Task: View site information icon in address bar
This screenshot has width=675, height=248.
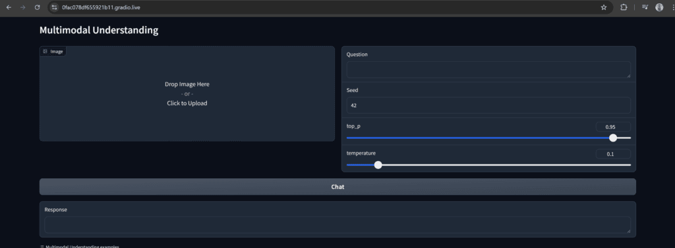Action: coord(54,7)
